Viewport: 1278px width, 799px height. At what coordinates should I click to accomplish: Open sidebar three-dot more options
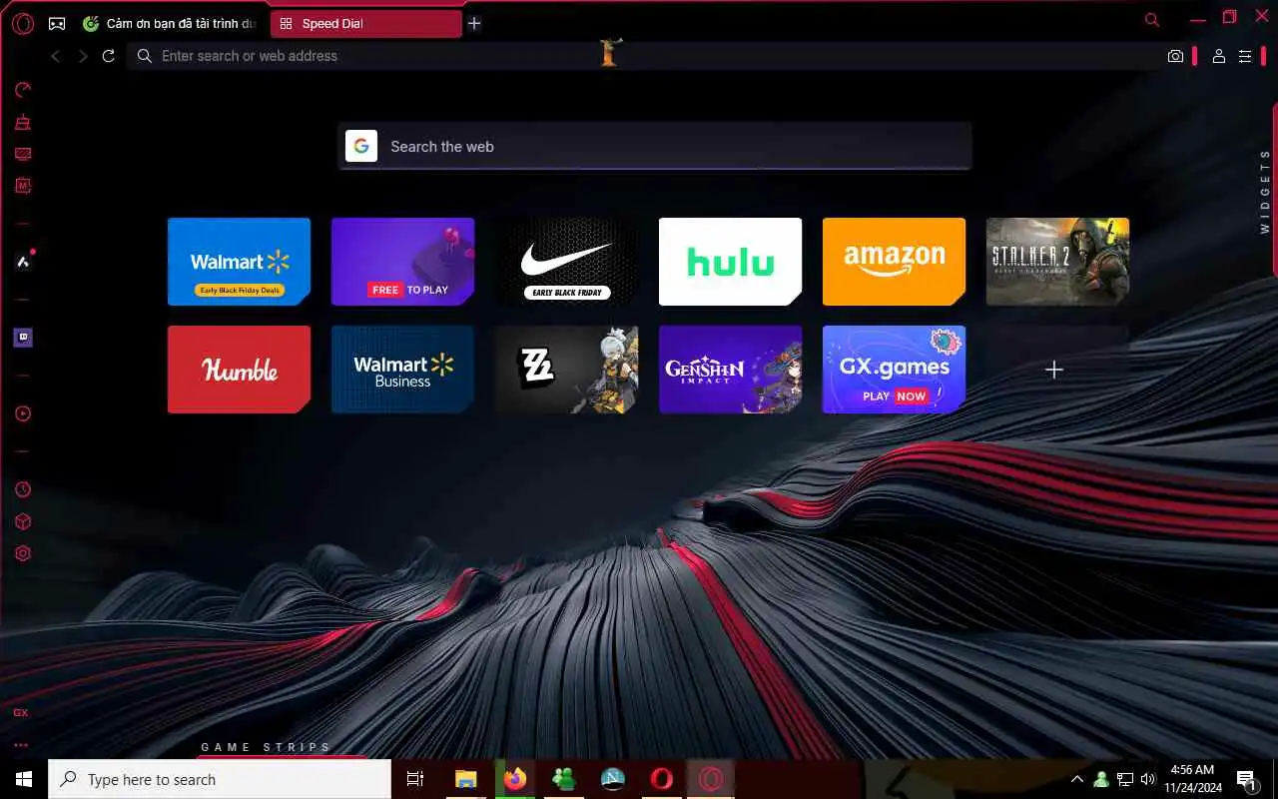click(21, 745)
